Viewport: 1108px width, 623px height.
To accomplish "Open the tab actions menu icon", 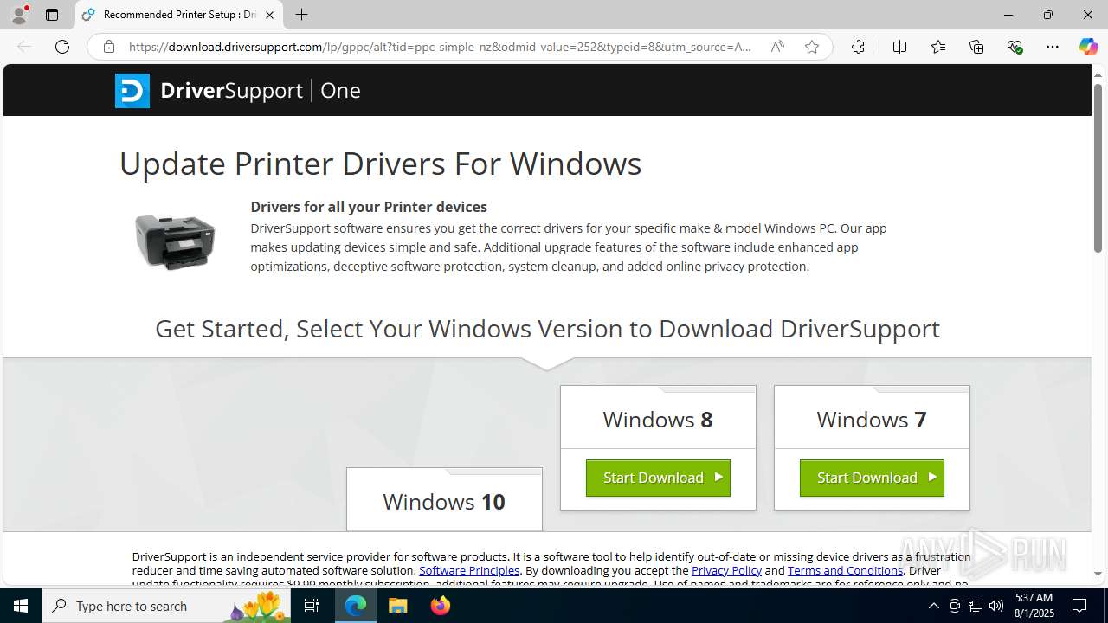I will click(52, 15).
